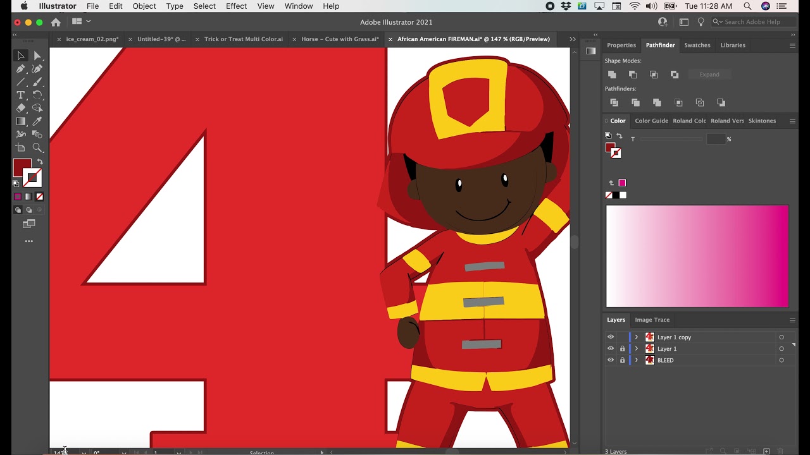Image resolution: width=810 pixels, height=455 pixels.
Task: Select the Eraser tool
Action: pyautogui.click(x=20, y=108)
